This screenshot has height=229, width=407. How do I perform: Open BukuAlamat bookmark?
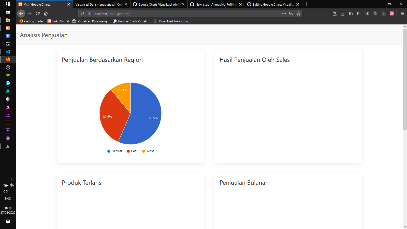[58, 21]
